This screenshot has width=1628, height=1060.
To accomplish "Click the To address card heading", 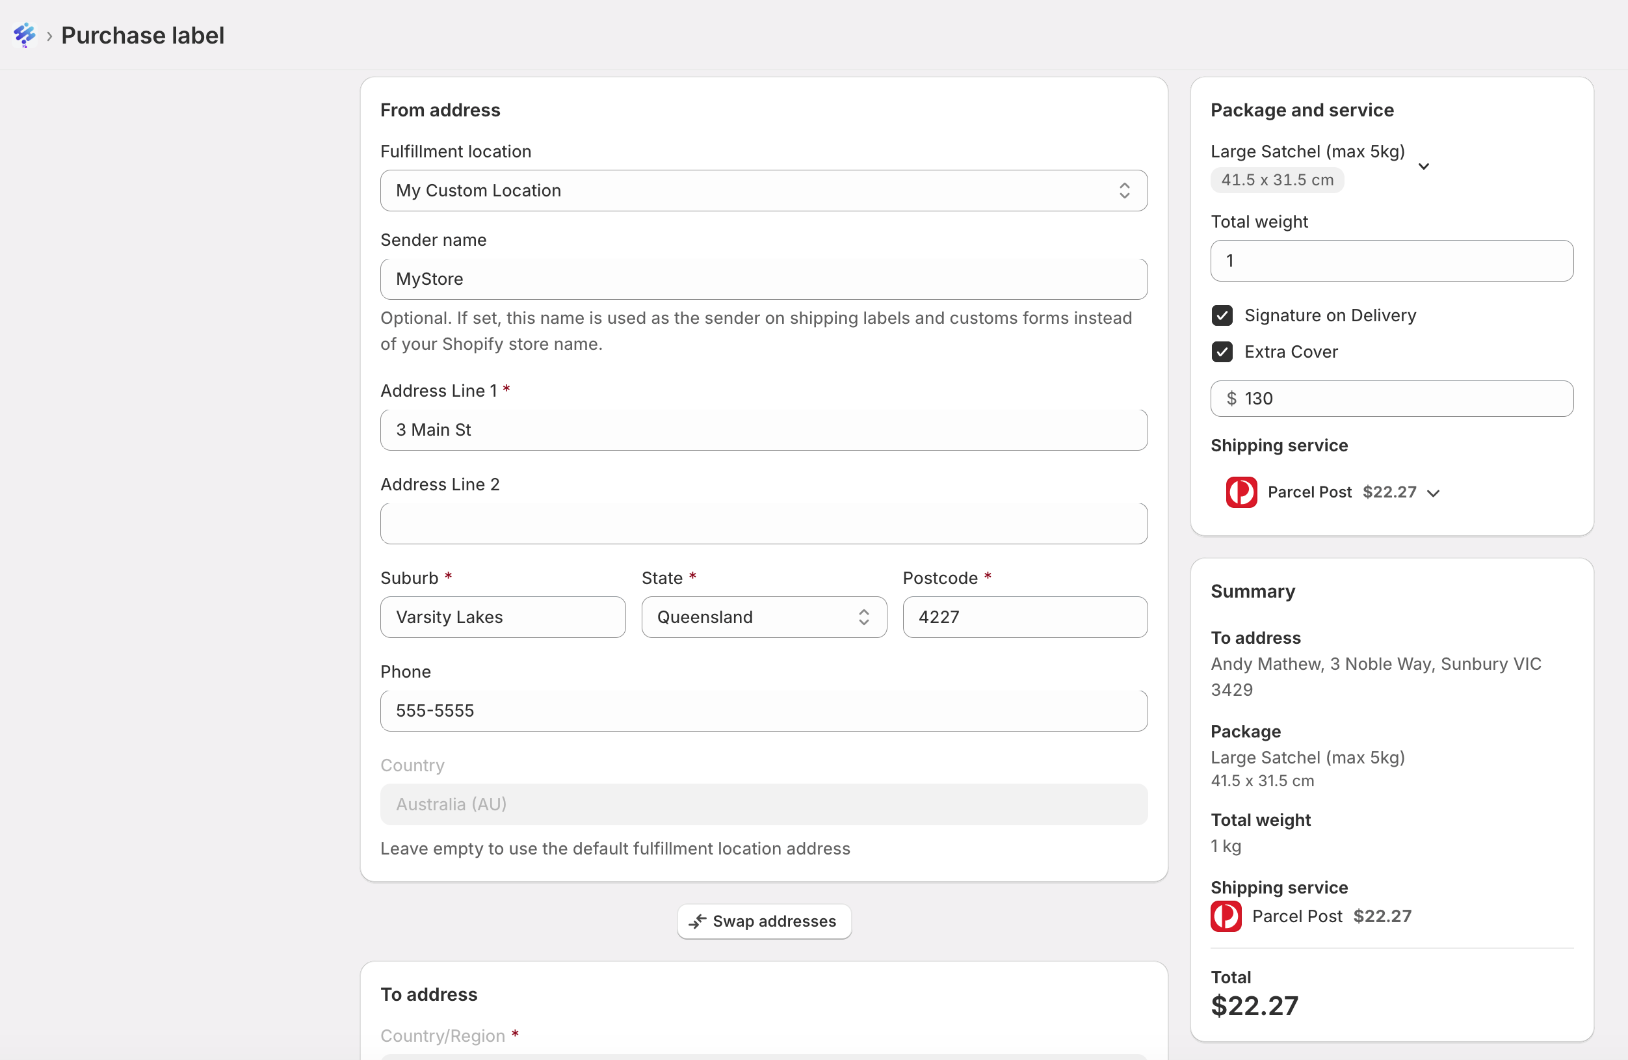I will coord(429,994).
